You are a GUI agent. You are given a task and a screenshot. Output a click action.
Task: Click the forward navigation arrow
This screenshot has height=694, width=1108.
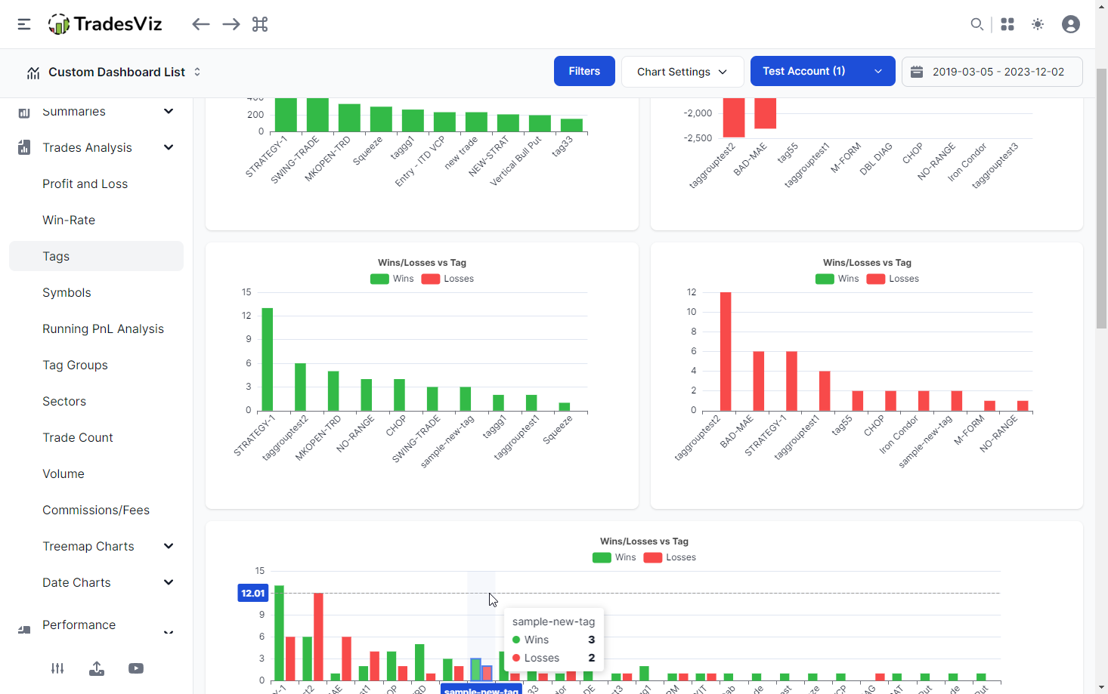pyautogui.click(x=231, y=24)
